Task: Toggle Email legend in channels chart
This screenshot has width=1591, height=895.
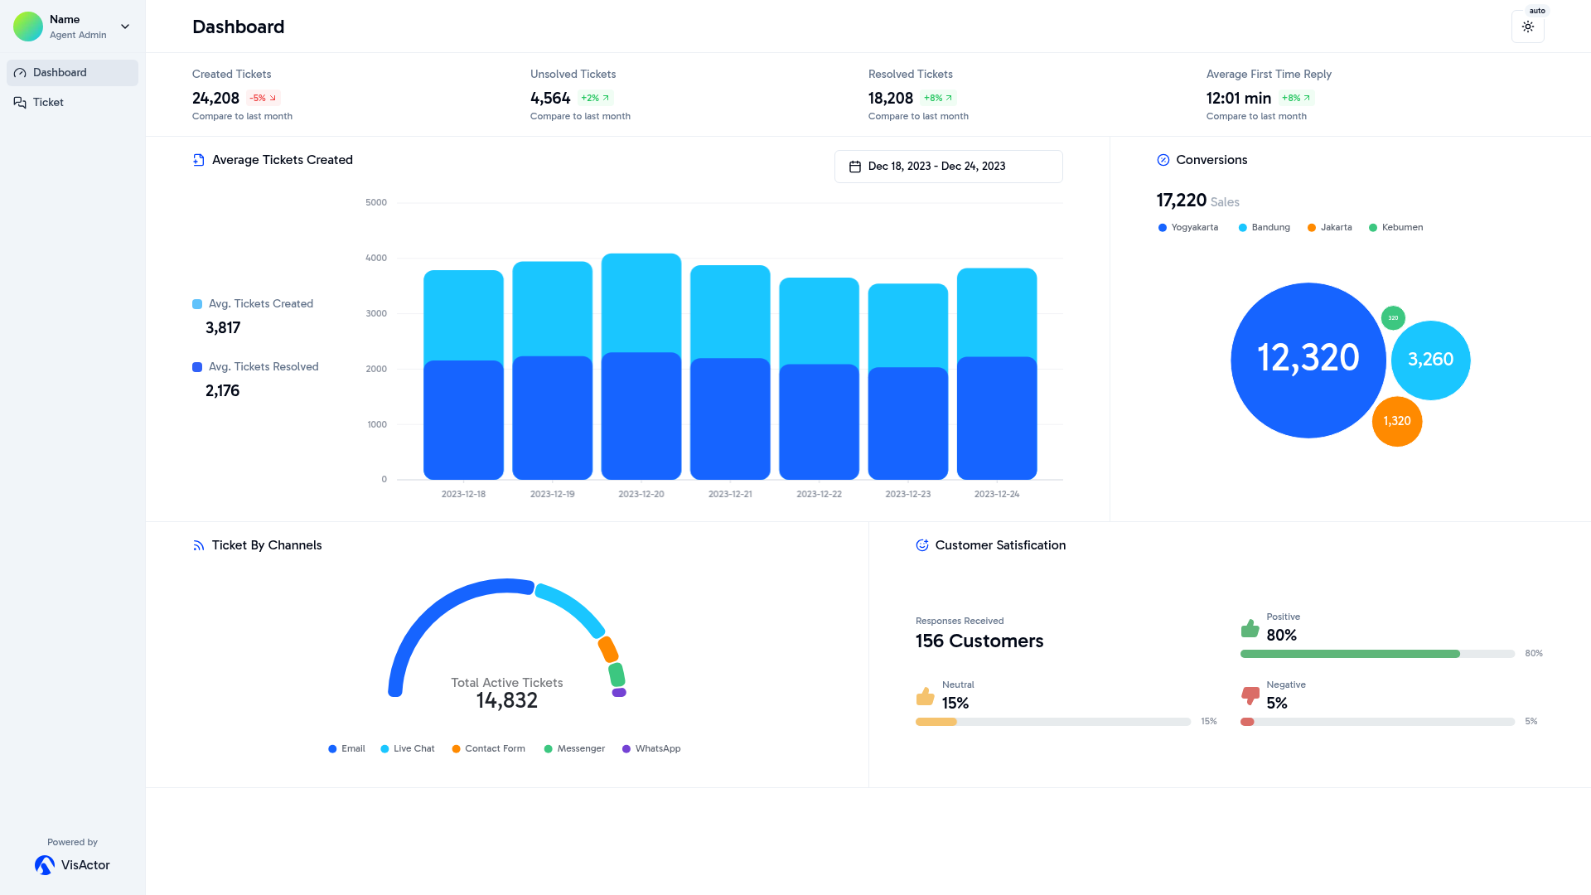Action: tap(346, 749)
